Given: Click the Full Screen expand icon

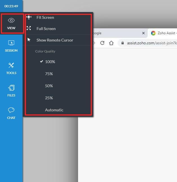Looking at the screenshot, I should coord(29,28).
